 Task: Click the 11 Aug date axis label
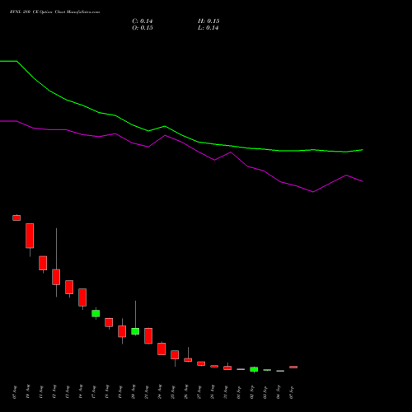(x=41, y=392)
